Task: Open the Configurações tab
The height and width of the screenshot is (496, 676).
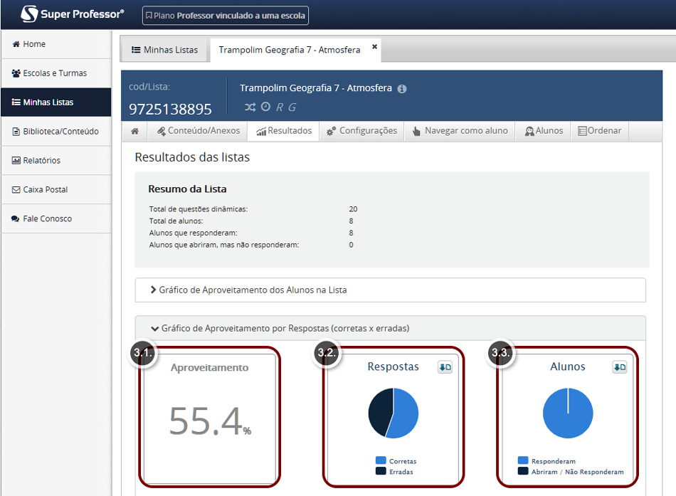Action: [x=361, y=131]
